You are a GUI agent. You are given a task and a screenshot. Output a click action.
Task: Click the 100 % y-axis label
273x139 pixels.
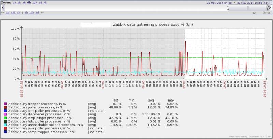point(15,29)
